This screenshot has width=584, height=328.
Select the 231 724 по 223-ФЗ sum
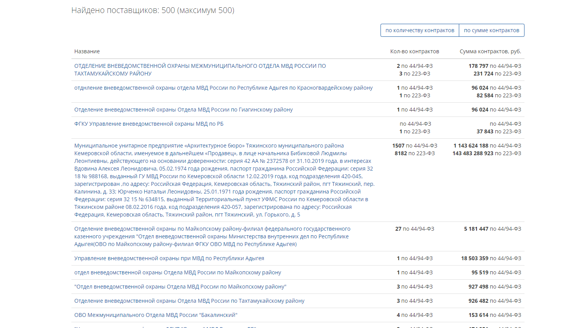point(497,74)
